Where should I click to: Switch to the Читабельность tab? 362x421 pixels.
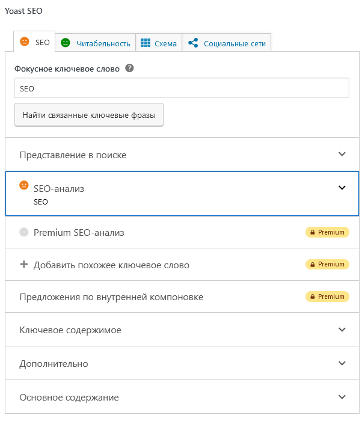tap(96, 43)
